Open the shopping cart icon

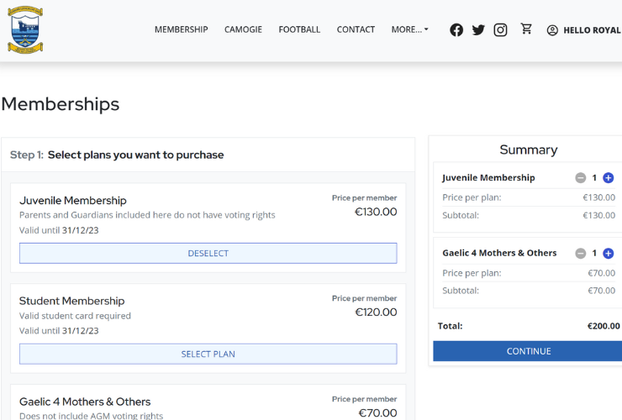click(x=526, y=29)
